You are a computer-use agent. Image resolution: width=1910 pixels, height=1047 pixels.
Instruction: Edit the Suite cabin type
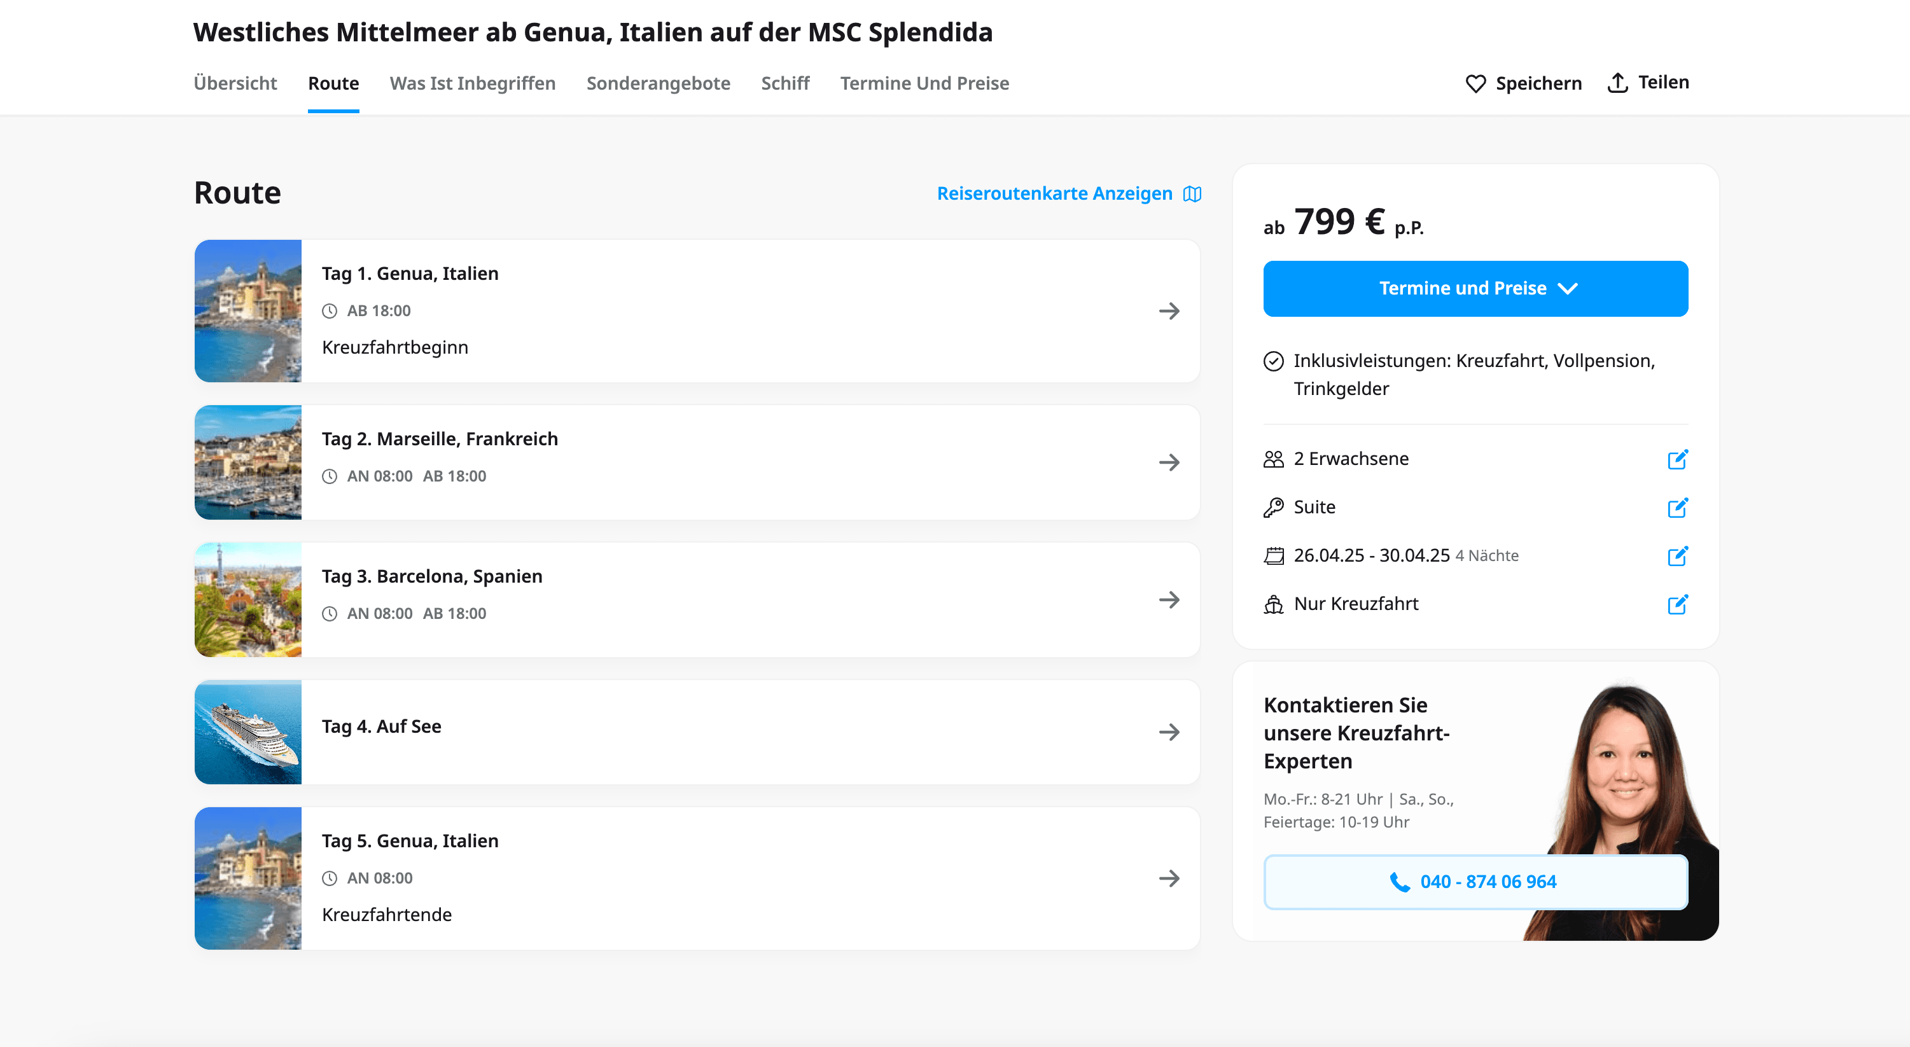1676,508
